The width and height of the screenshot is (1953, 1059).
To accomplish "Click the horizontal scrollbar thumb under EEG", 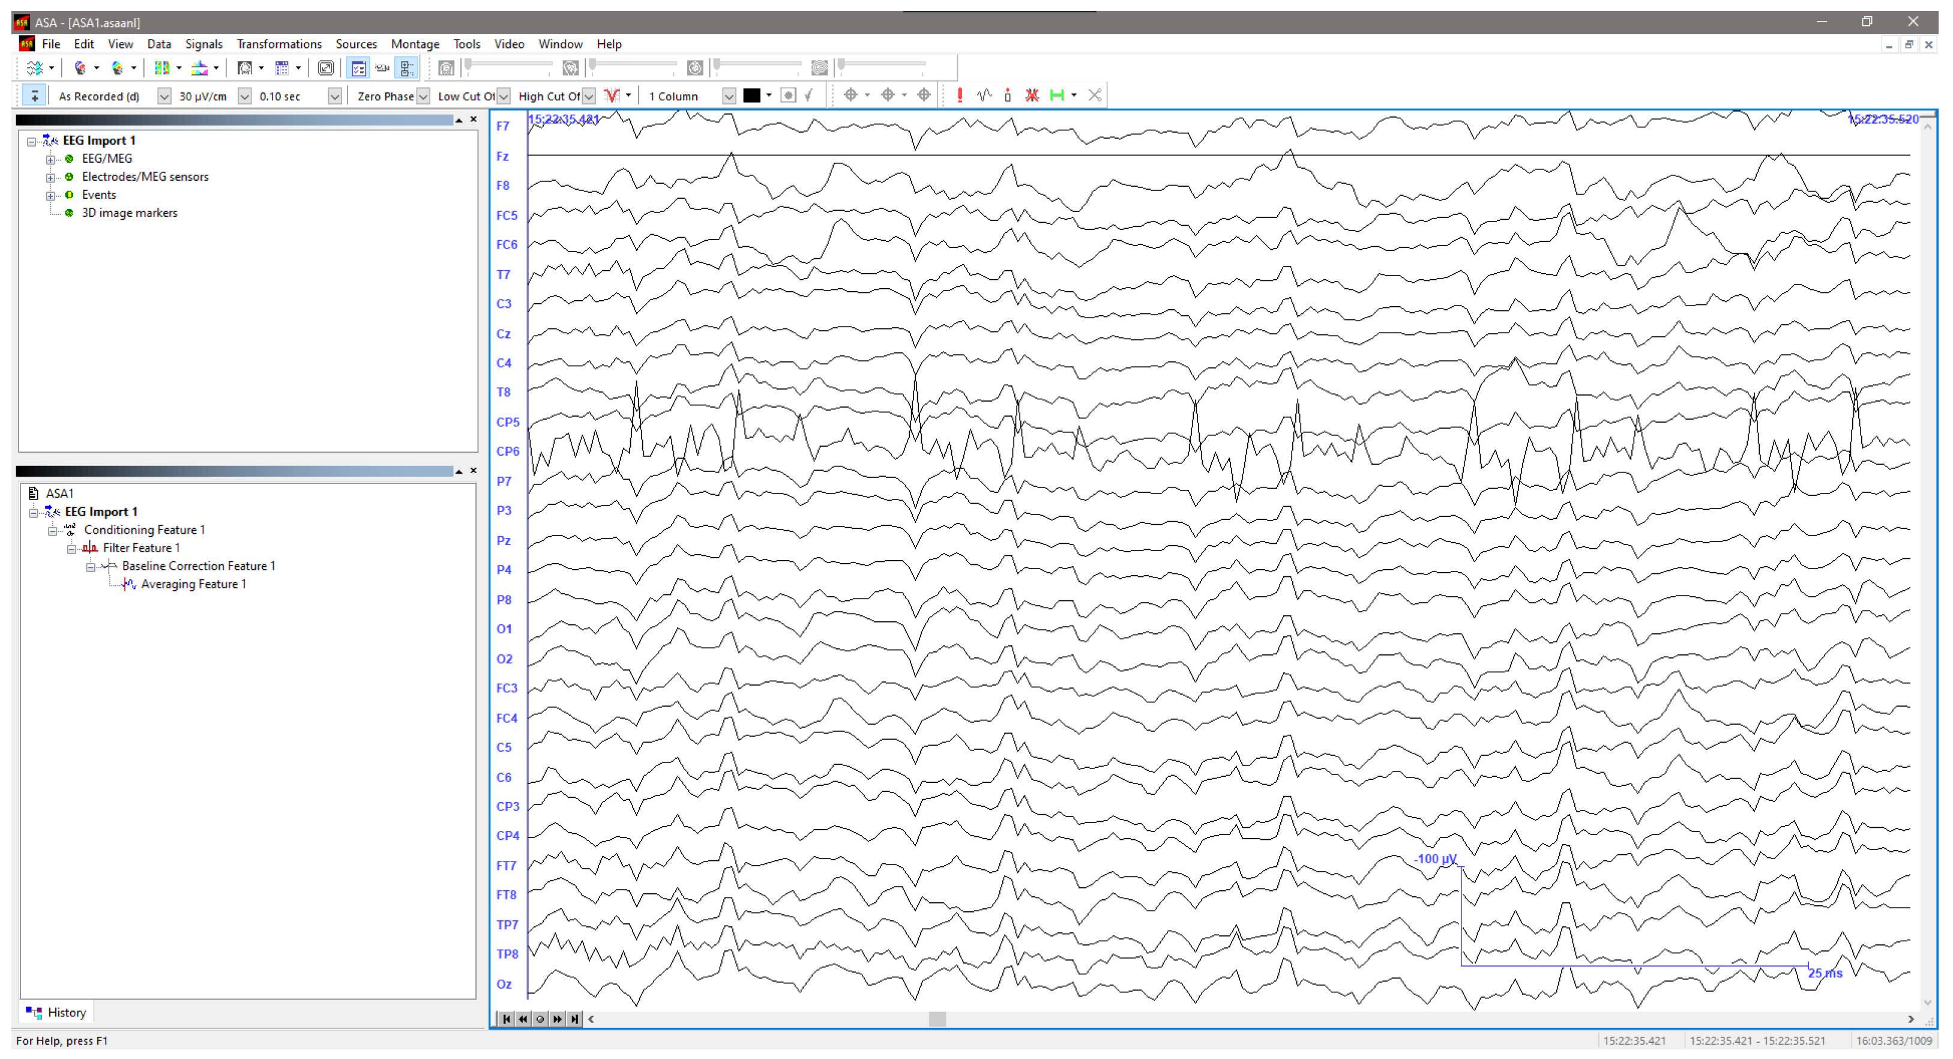I will click(937, 1019).
